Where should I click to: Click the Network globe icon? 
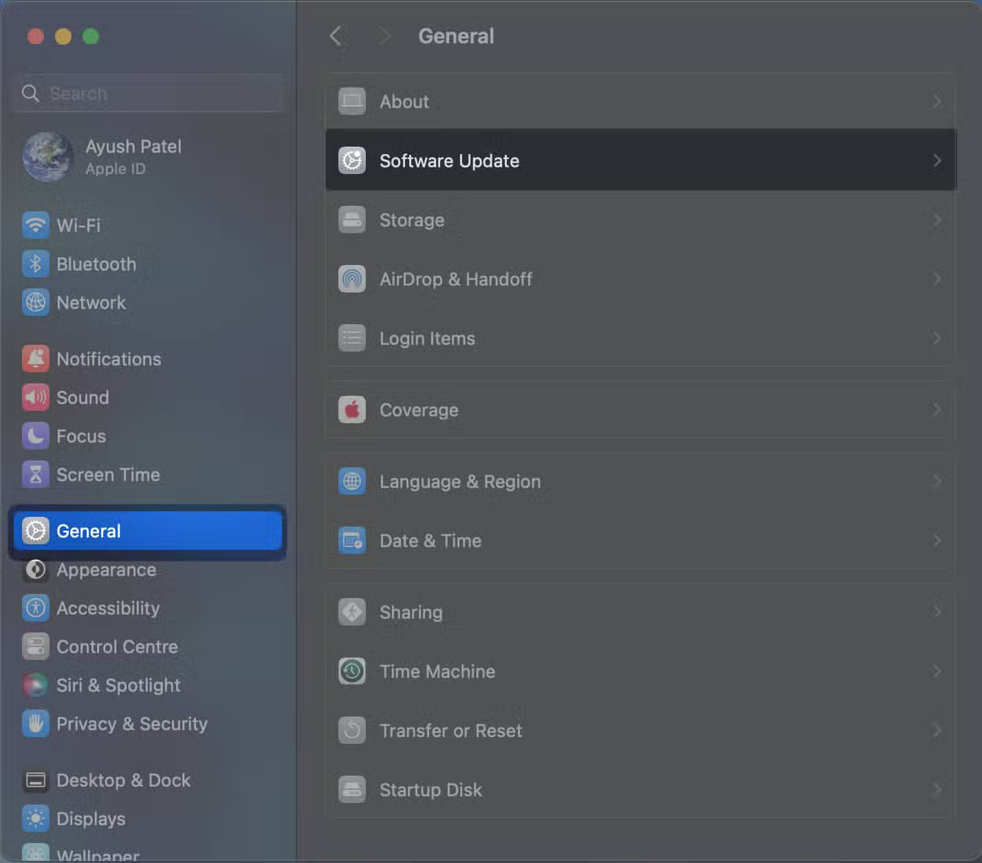(35, 302)
